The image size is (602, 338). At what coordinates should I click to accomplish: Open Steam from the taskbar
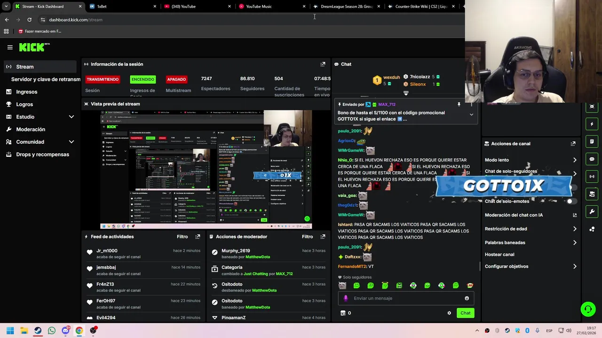click(x=38, y=330)
